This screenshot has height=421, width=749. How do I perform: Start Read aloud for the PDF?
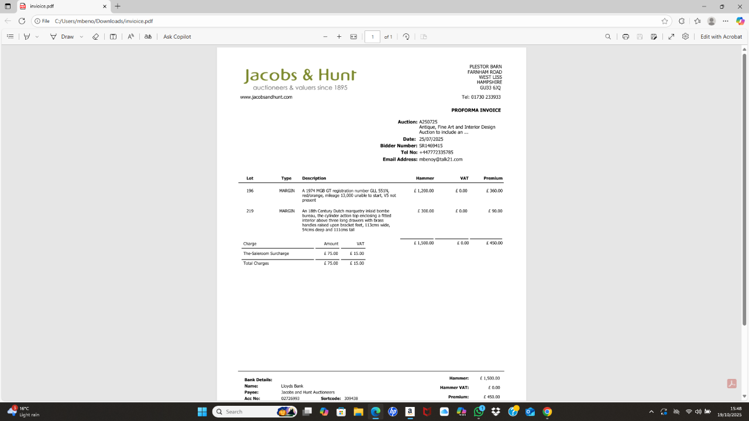130,36
